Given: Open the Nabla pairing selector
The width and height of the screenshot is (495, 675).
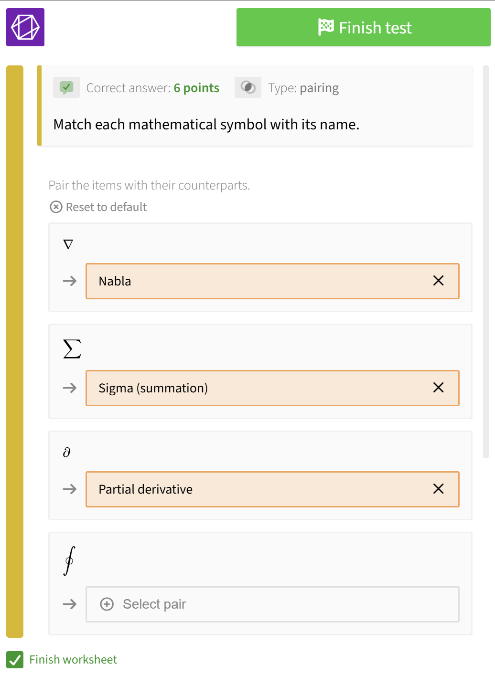Looking at the screenshot, I should [x=239, y=281].
